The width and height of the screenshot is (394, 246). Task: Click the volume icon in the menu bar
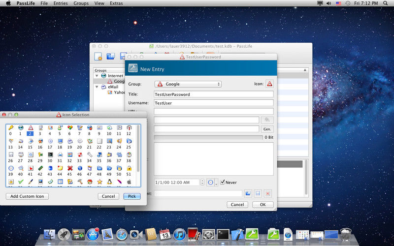(x=328, y=3)
